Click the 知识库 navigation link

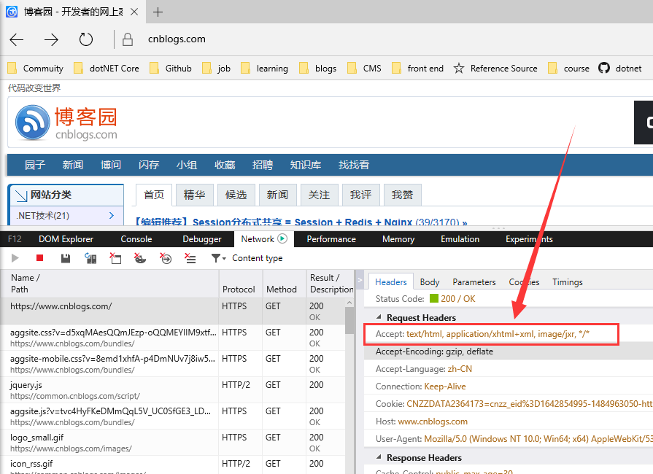pos(305,165)
